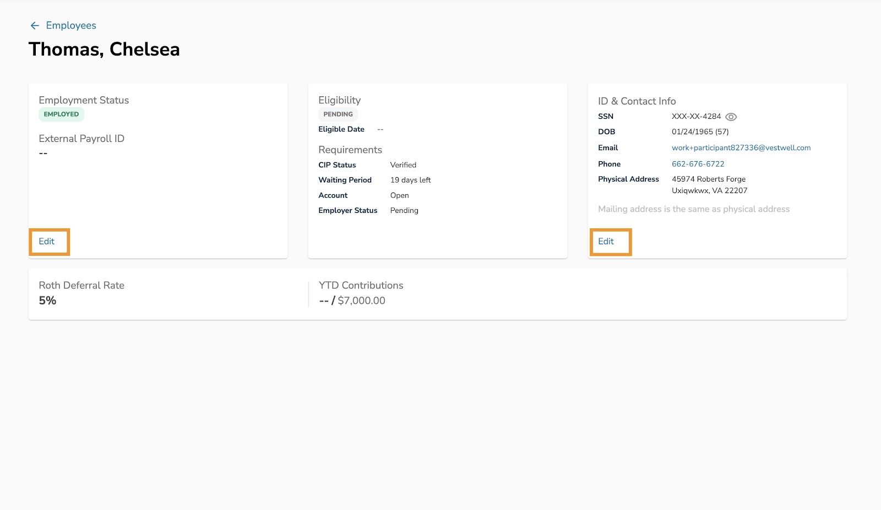The image size is (881, 510).
Task: Select the Thomas, Chelsea page heading
Action: pyautogui.click(x=104, y=50)
